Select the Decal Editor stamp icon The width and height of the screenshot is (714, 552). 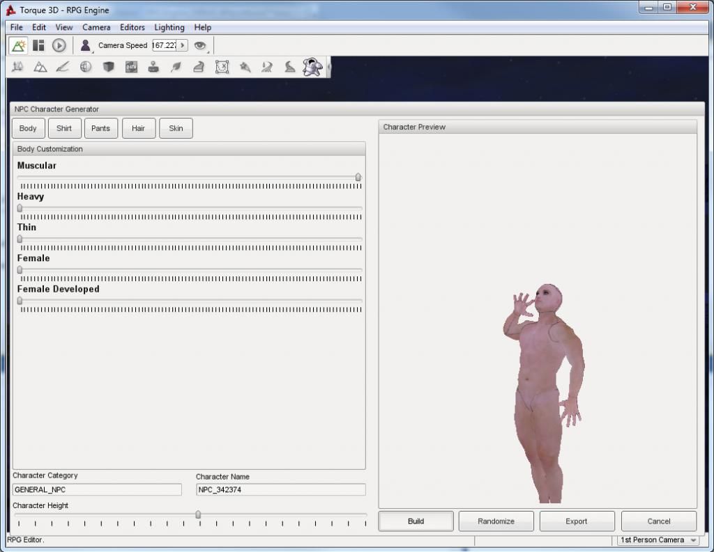(153, 67)
